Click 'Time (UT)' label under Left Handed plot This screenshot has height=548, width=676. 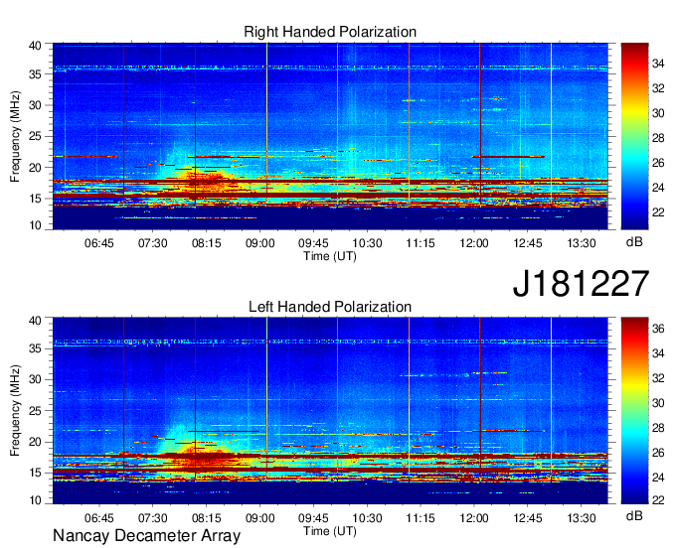(330, 531)
